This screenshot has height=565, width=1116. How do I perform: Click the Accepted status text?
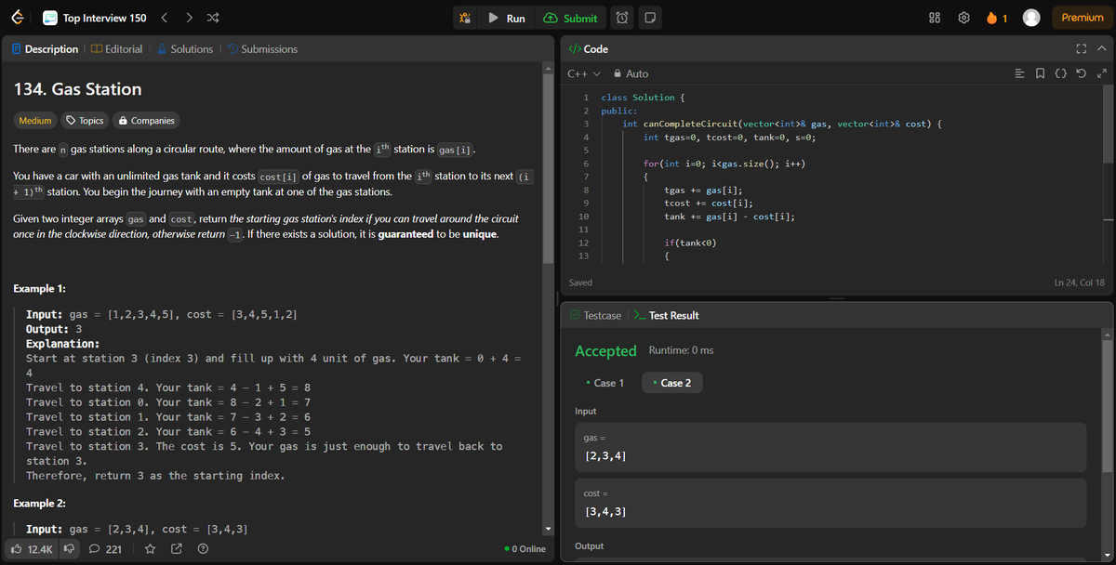(605, 350)
